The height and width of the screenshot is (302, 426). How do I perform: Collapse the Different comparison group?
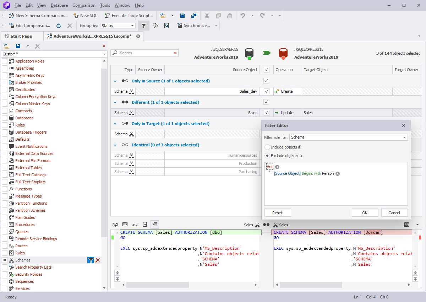(x=115, y=102)
